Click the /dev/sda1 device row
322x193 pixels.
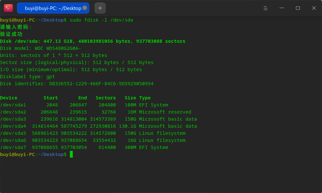click(x=84, y=105)
